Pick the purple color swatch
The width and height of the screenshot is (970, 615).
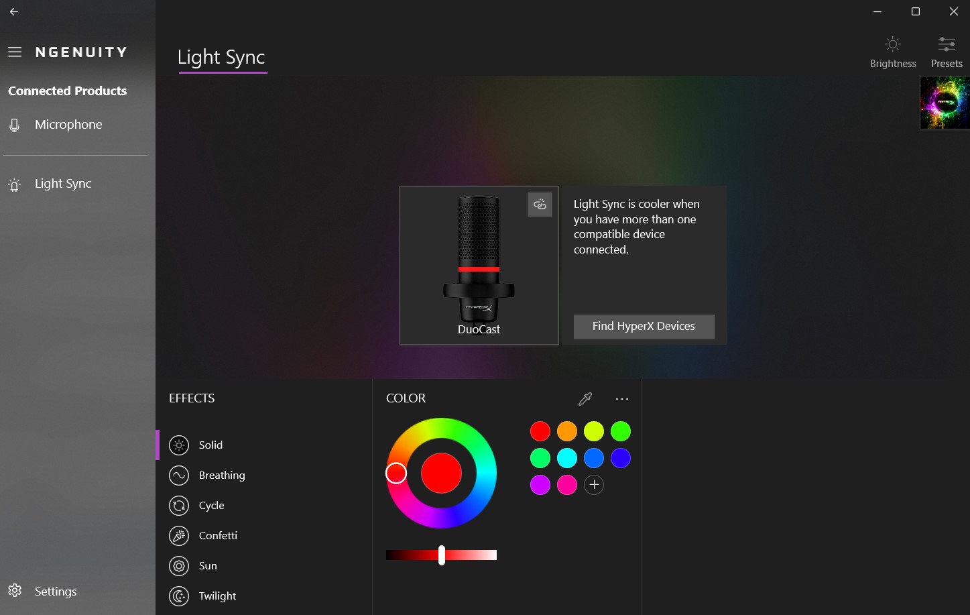coord(540,485)
